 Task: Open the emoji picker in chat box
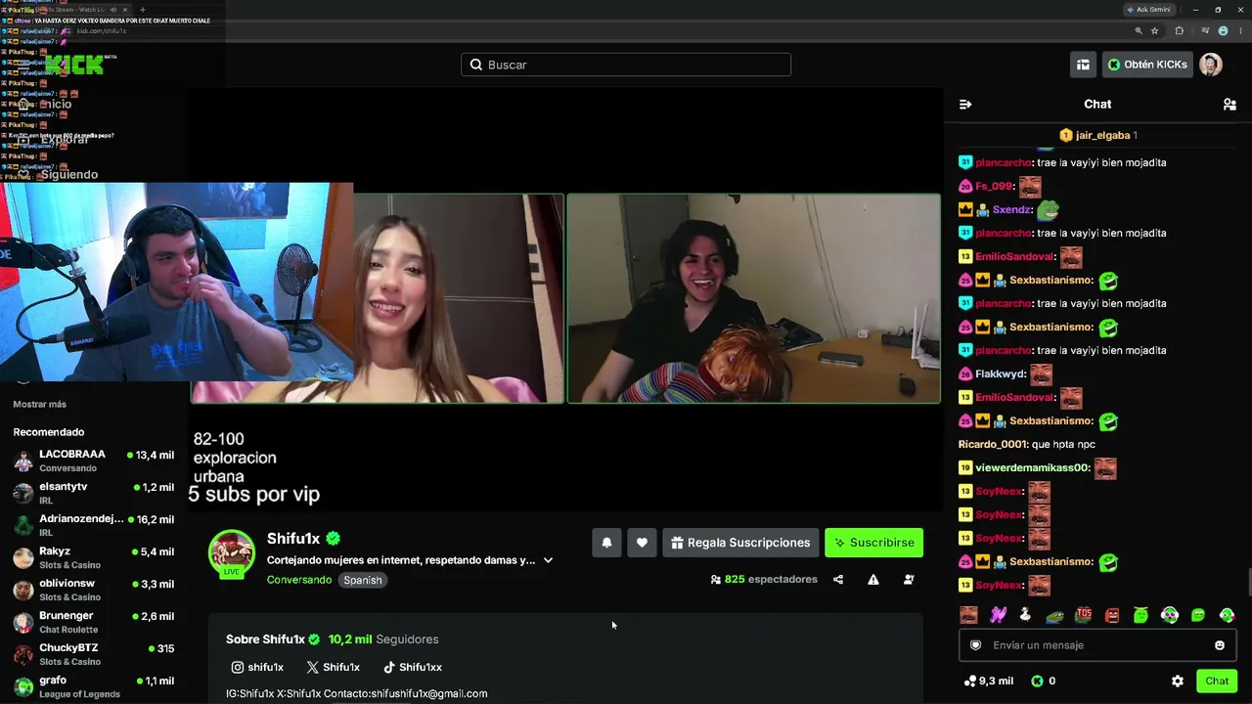[1220, 645]
